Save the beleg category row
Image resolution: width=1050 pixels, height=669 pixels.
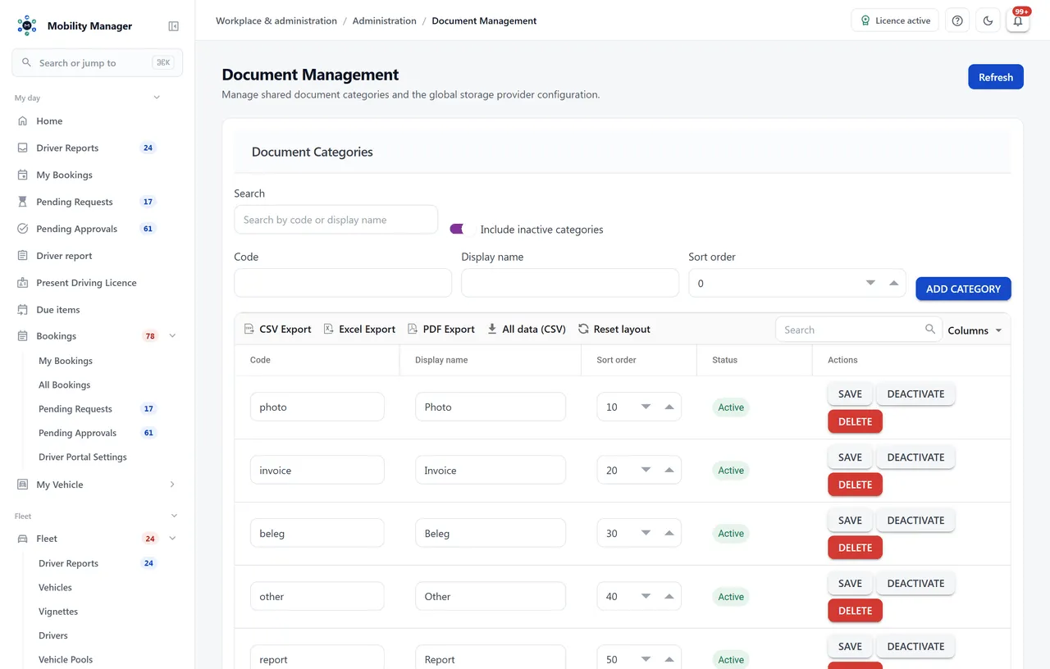(850, 521)
